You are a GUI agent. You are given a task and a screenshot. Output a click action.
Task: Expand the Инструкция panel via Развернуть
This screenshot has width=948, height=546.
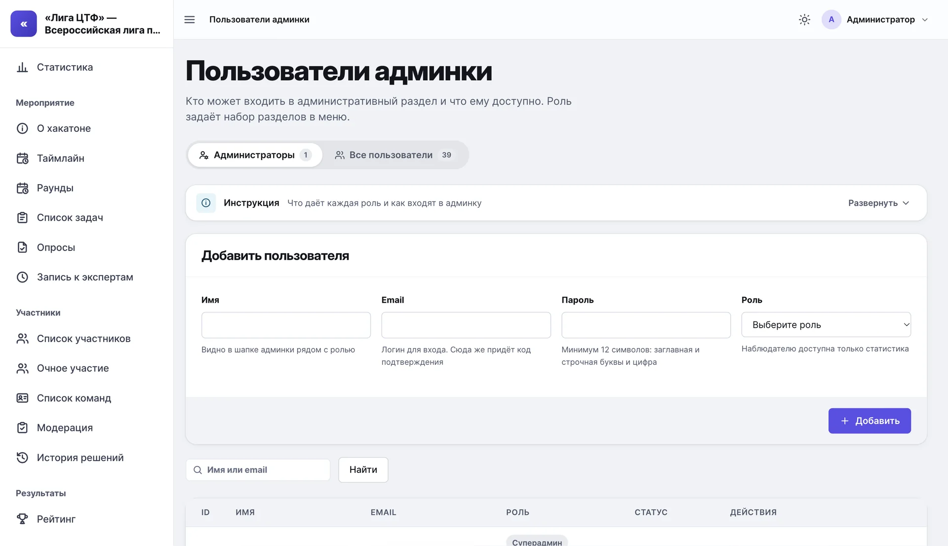click(x=878, y=203)
